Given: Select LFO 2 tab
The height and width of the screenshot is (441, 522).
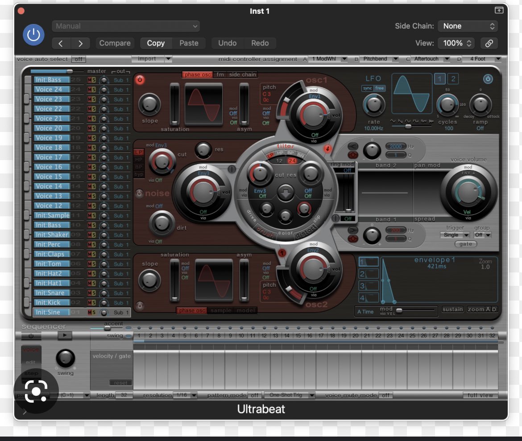Looking at the screenshot, I should click(453, 79).
